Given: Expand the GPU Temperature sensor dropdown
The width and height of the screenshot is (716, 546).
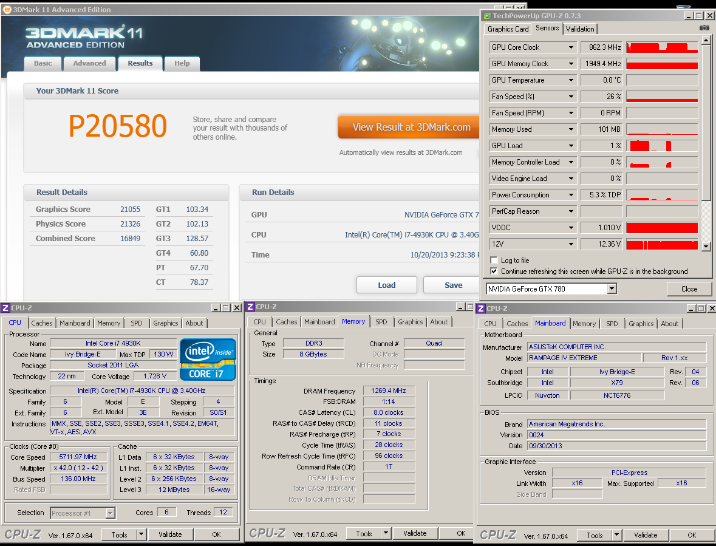Looking at the screenshot, I should (x=571, y=80).
